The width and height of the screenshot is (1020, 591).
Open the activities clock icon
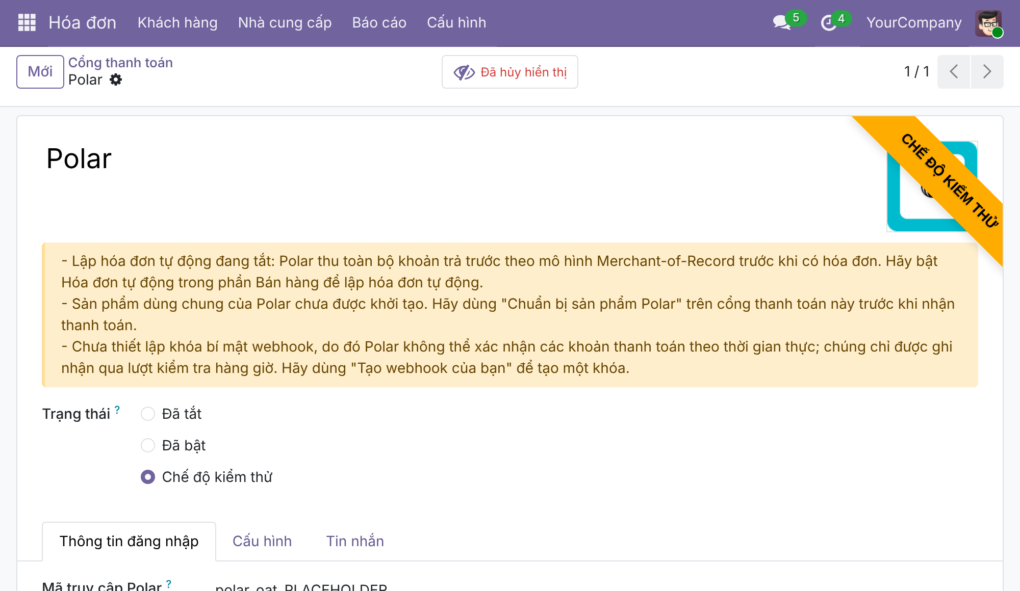click(829, 23)
